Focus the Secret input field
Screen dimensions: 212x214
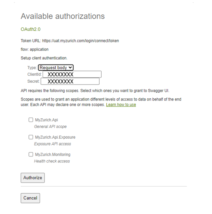[x=70, y=81]
